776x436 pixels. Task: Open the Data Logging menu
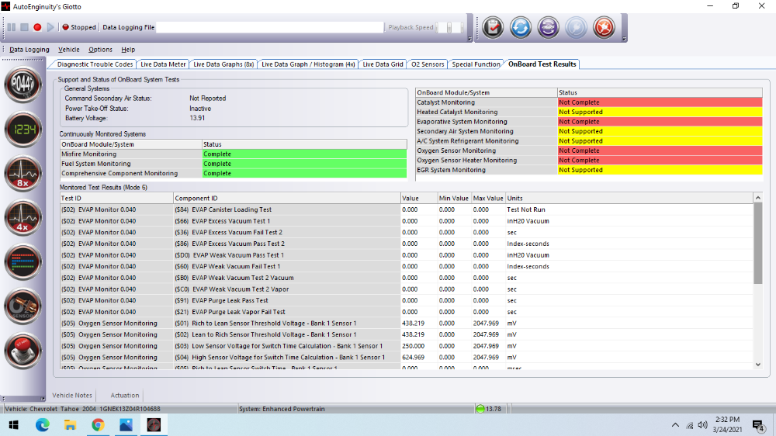(x=29, y=50)
